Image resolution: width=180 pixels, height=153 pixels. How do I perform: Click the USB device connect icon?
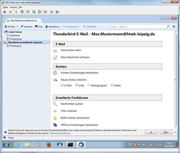[x=57, y=12]
